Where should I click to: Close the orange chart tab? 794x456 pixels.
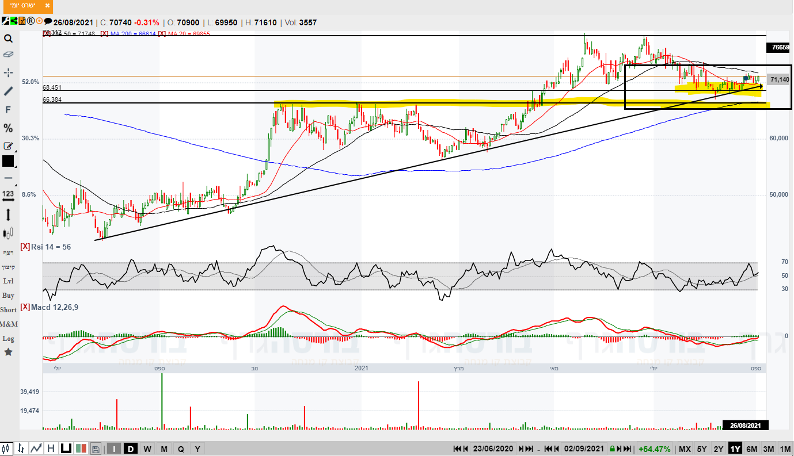pos(47,6)
